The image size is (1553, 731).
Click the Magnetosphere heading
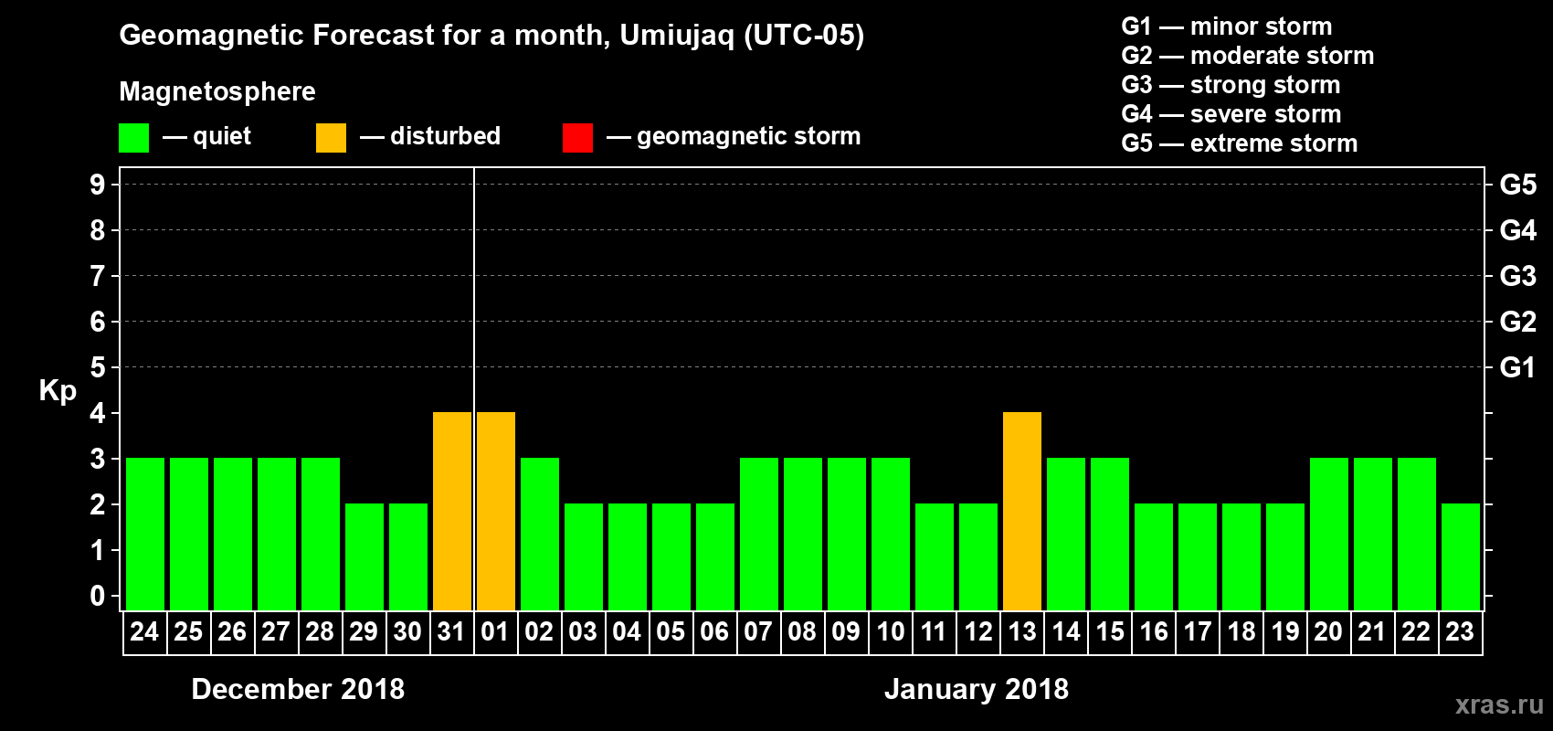[x=217, y=92]
